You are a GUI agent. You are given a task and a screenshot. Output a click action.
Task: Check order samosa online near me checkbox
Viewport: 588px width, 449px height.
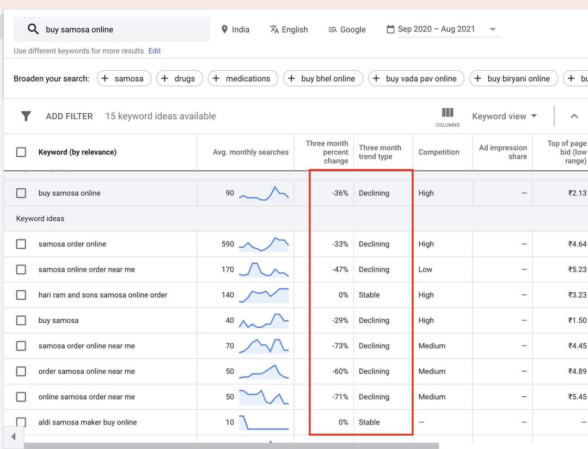click(x=21, y=371)
